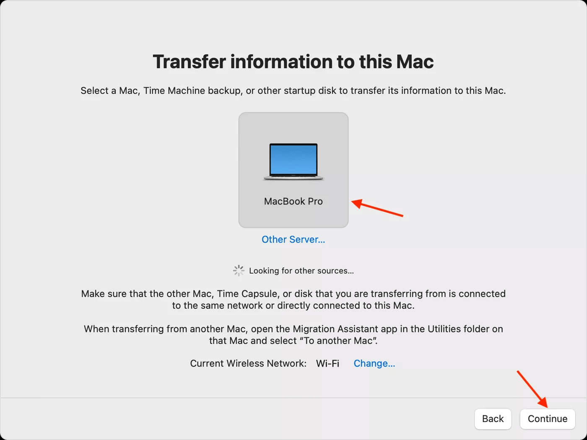This screenshot has width=587, height=440.
Task: Click the Transfer information to this Mac heading
Action: point(293,62)
